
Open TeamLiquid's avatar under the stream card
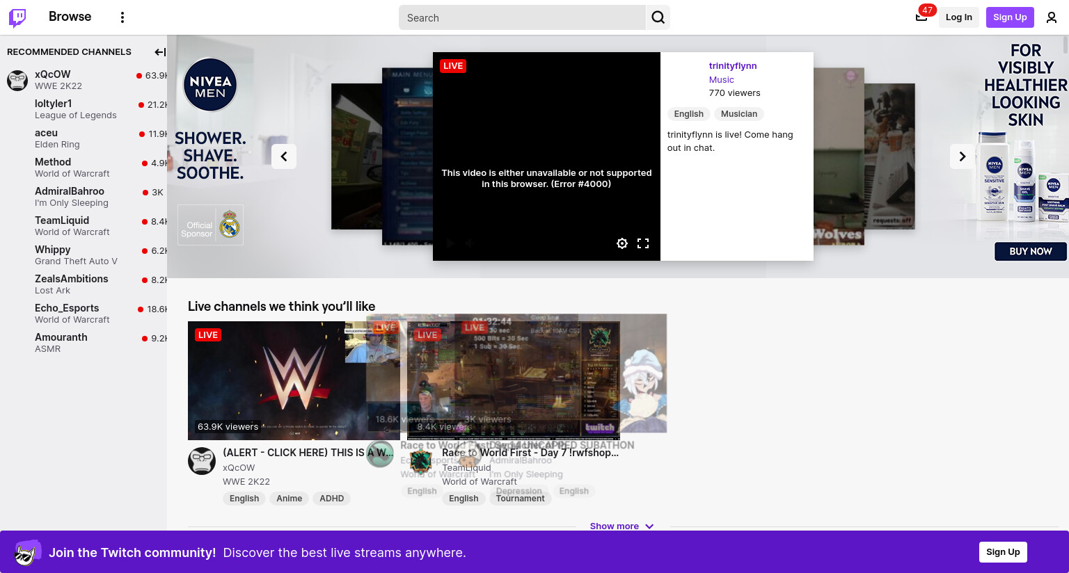click(421, 461)
